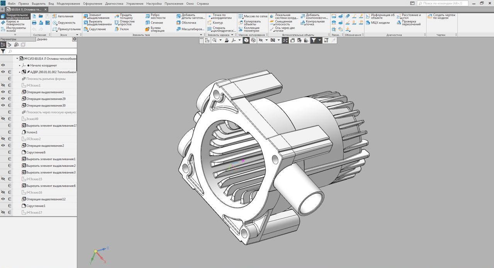
Task: Close the 60.014 Л_Отливка document tab
Action: point(45,9)
